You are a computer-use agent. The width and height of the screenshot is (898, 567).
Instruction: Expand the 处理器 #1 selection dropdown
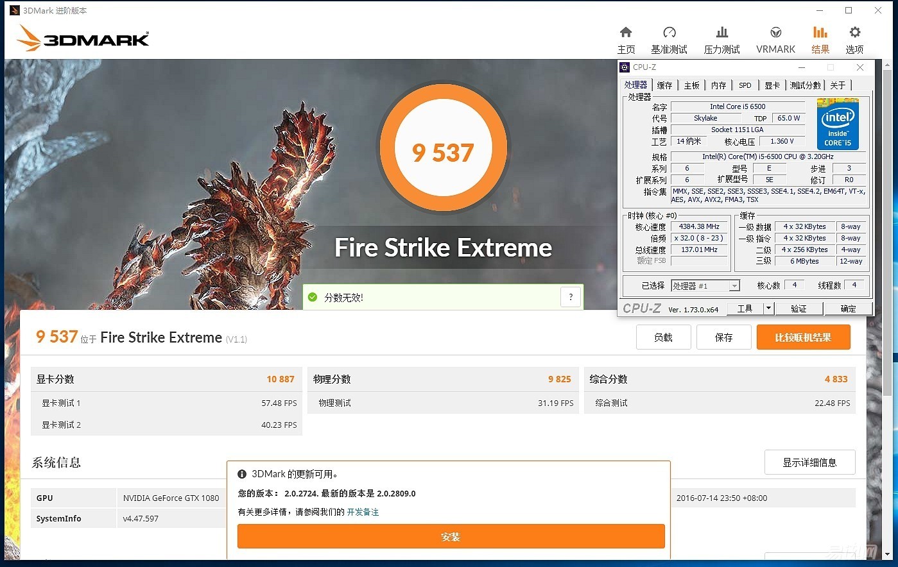pos(734,286)
